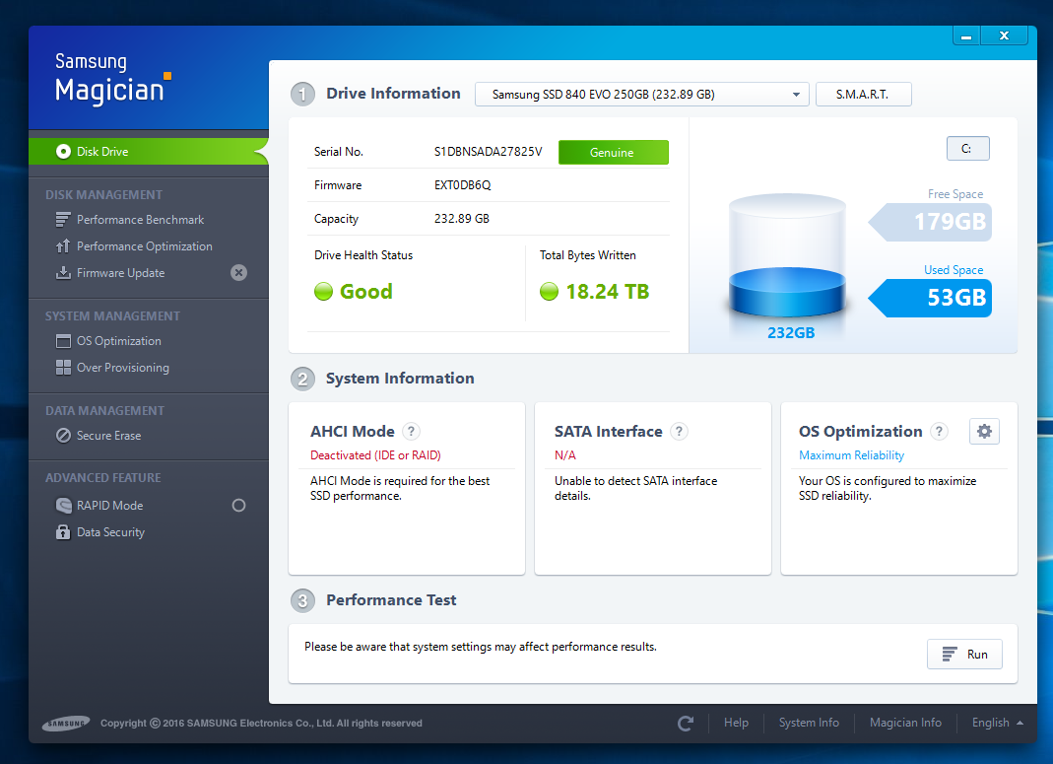Open Data Security section
1053x764 pixels.
tap(110, 532)
